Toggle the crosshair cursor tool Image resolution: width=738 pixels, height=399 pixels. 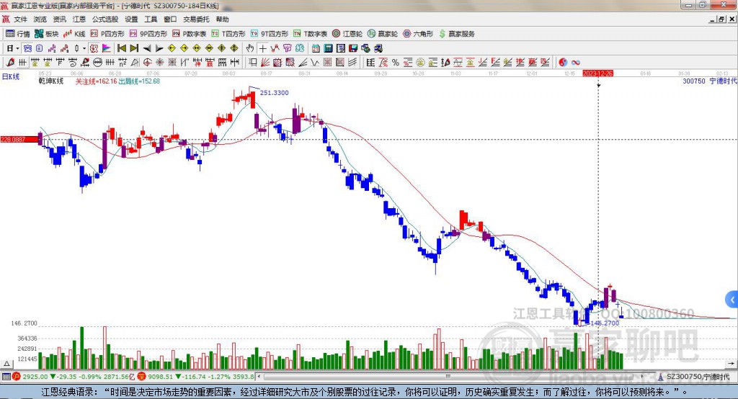pos(262,48)
